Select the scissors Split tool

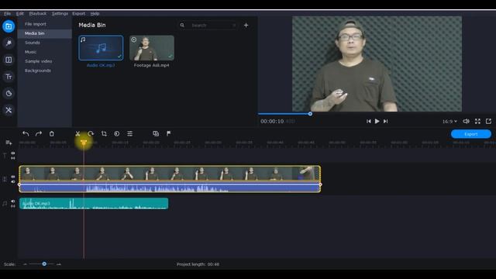77,134
